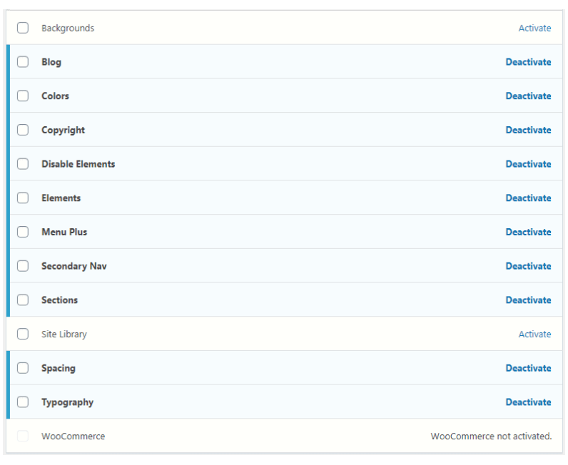The width and height of the screenshot is (568, 465).
Task: Deactivate the Spacing module
Action: click(529, 369)
